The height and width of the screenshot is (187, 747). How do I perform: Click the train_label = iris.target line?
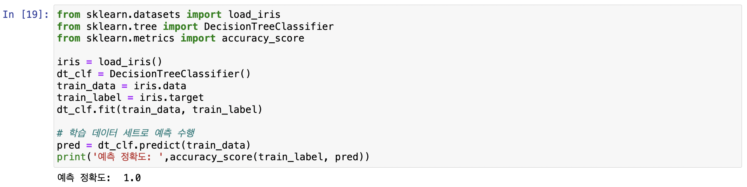coord(130,97)
